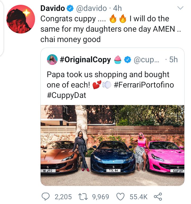
Task: Click the 9,969 retweet count
Action: pyautogui.click(x=100, y=197)
